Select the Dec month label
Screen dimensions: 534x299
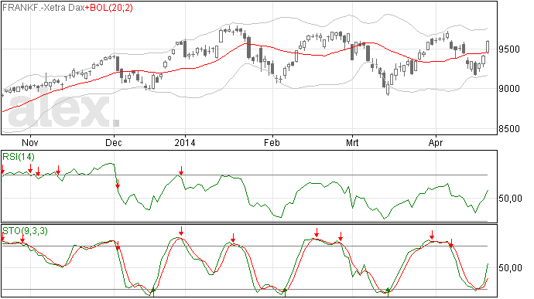coord(114,142)
